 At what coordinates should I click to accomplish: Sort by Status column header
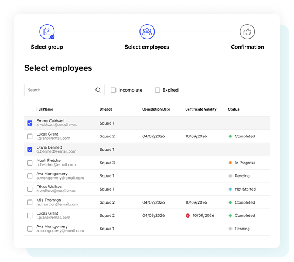234,109
